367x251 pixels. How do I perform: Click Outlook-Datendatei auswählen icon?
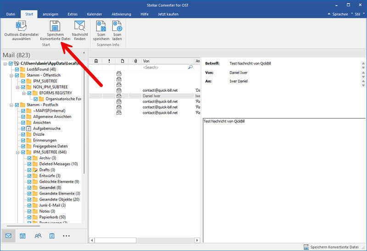coord(21,27)
